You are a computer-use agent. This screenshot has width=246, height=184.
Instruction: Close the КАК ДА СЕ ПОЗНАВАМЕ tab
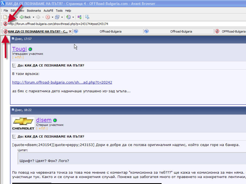pos(70,31)
